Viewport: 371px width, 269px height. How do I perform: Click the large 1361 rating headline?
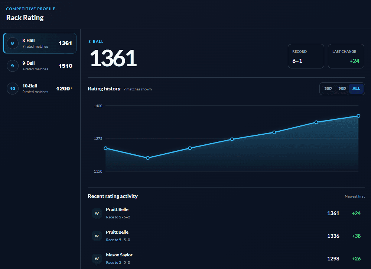point(113,58)
